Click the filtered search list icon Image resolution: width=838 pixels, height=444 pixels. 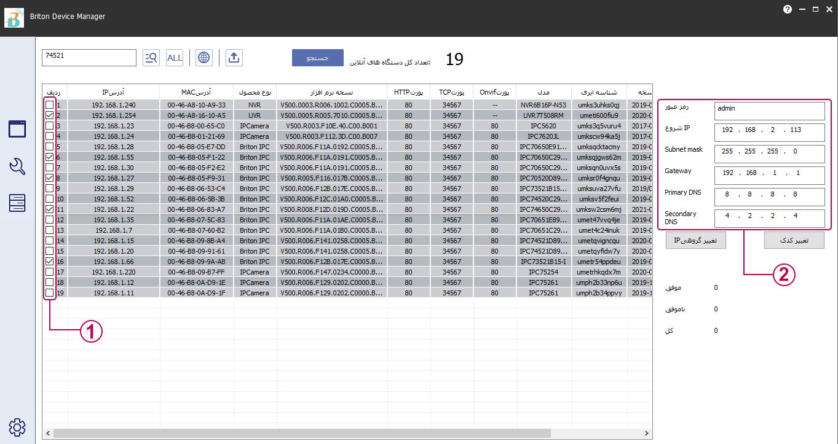(151, 58)
